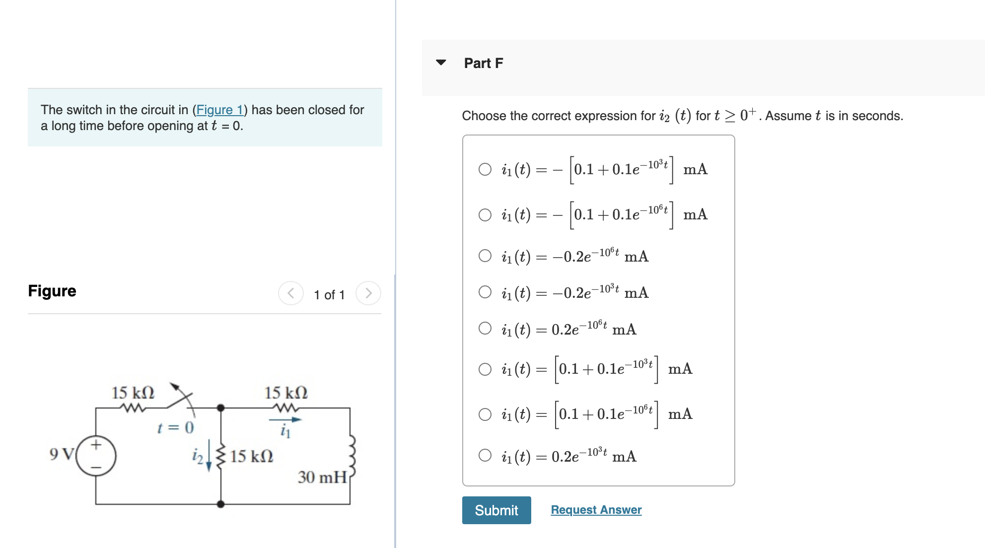The width and height of the screenshot is (985, 548).
Task: Select answer i1(t) = -[0.1+0.1e^-10^3t] mA
Action: (x=484, y=170)
